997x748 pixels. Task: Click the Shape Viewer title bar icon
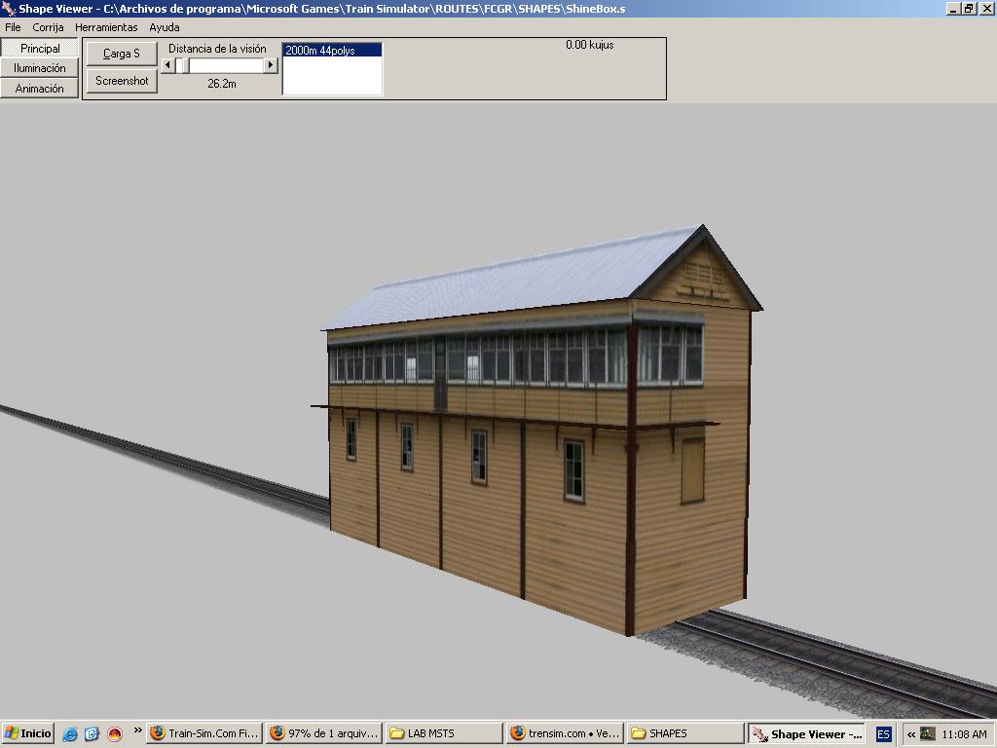[x=9, y=9]
